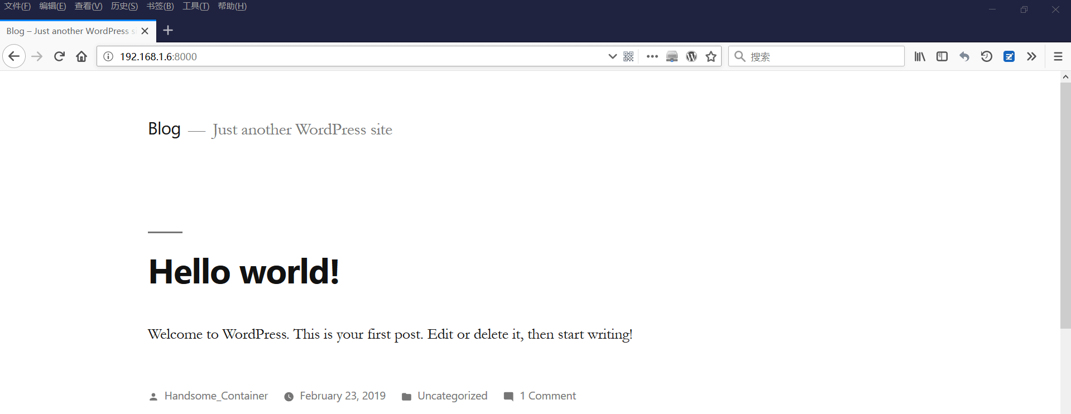Reload the current page
Viewport: 1071px width, 414px height.
59,56
